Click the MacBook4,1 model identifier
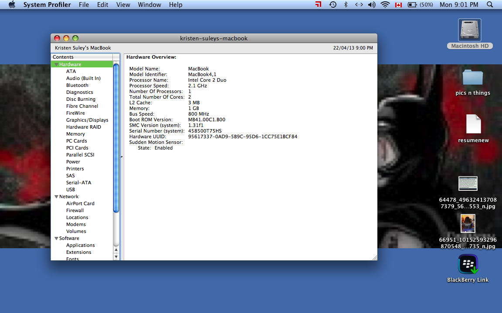The image size is (502, 313). 202,74
